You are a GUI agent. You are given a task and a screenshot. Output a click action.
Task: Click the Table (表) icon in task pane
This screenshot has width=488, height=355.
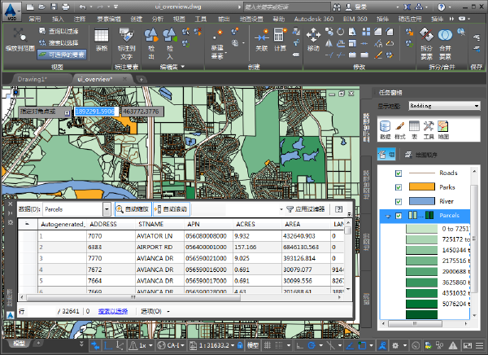click(x=414, y=125)
